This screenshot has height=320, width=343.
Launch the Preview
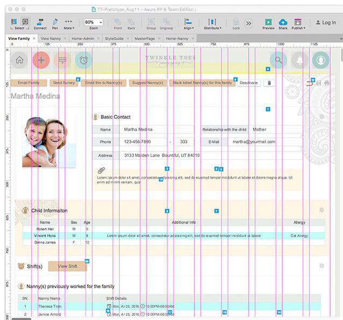click(268, 24)
